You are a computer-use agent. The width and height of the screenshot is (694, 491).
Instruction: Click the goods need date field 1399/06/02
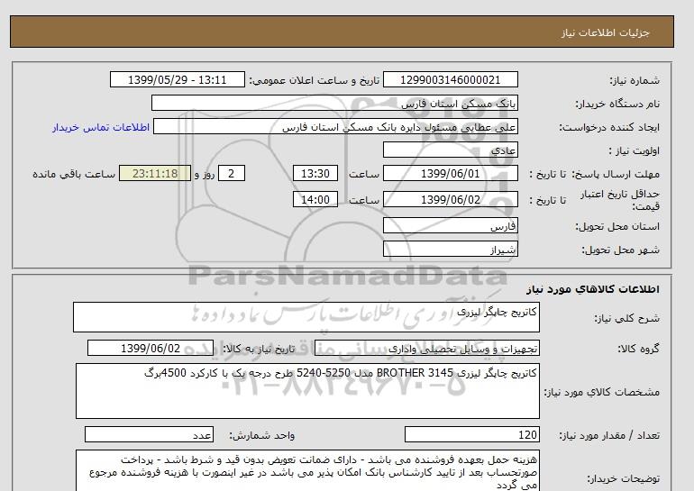151,348
